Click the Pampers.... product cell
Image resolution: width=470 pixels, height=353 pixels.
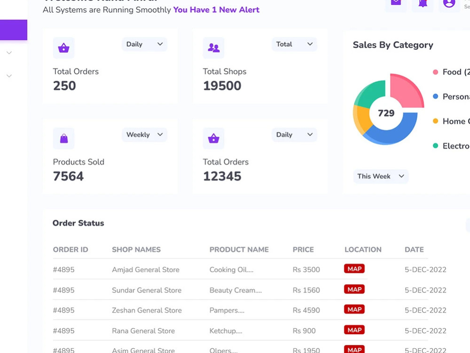coord(227,310)
